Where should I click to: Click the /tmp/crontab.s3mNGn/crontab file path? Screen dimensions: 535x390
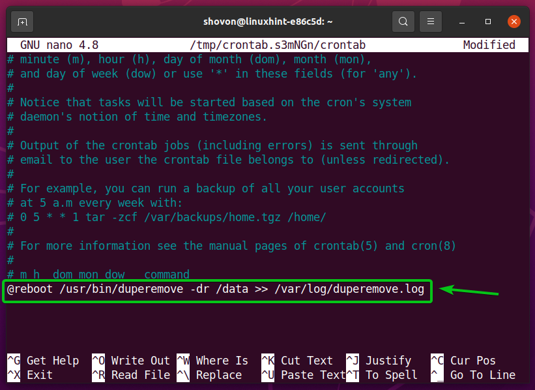pyautogui.click(x=278, y=45)
